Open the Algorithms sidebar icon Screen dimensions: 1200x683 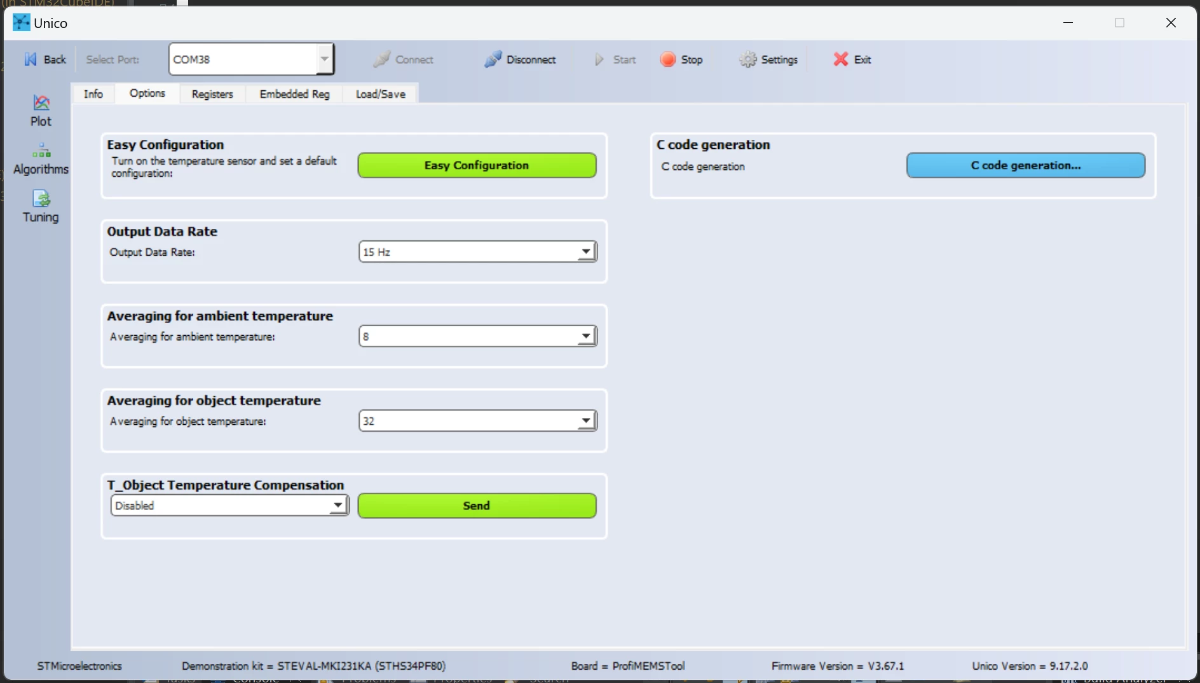pyautogui.click(x=41, y=151)
